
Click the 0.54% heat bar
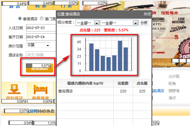click(21, 123)
